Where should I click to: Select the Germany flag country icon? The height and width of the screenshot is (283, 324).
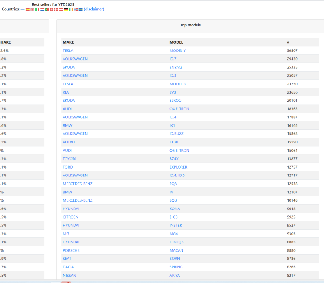click(65, 9)
